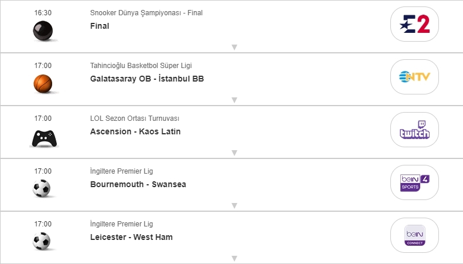Expand the Leicester - West Ham row
The width and height of the screenshot is (463, 264).
click(x=234, y=258)
